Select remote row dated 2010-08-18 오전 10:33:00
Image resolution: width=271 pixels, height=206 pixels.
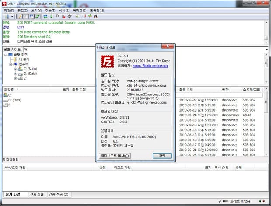click(219, 125)
